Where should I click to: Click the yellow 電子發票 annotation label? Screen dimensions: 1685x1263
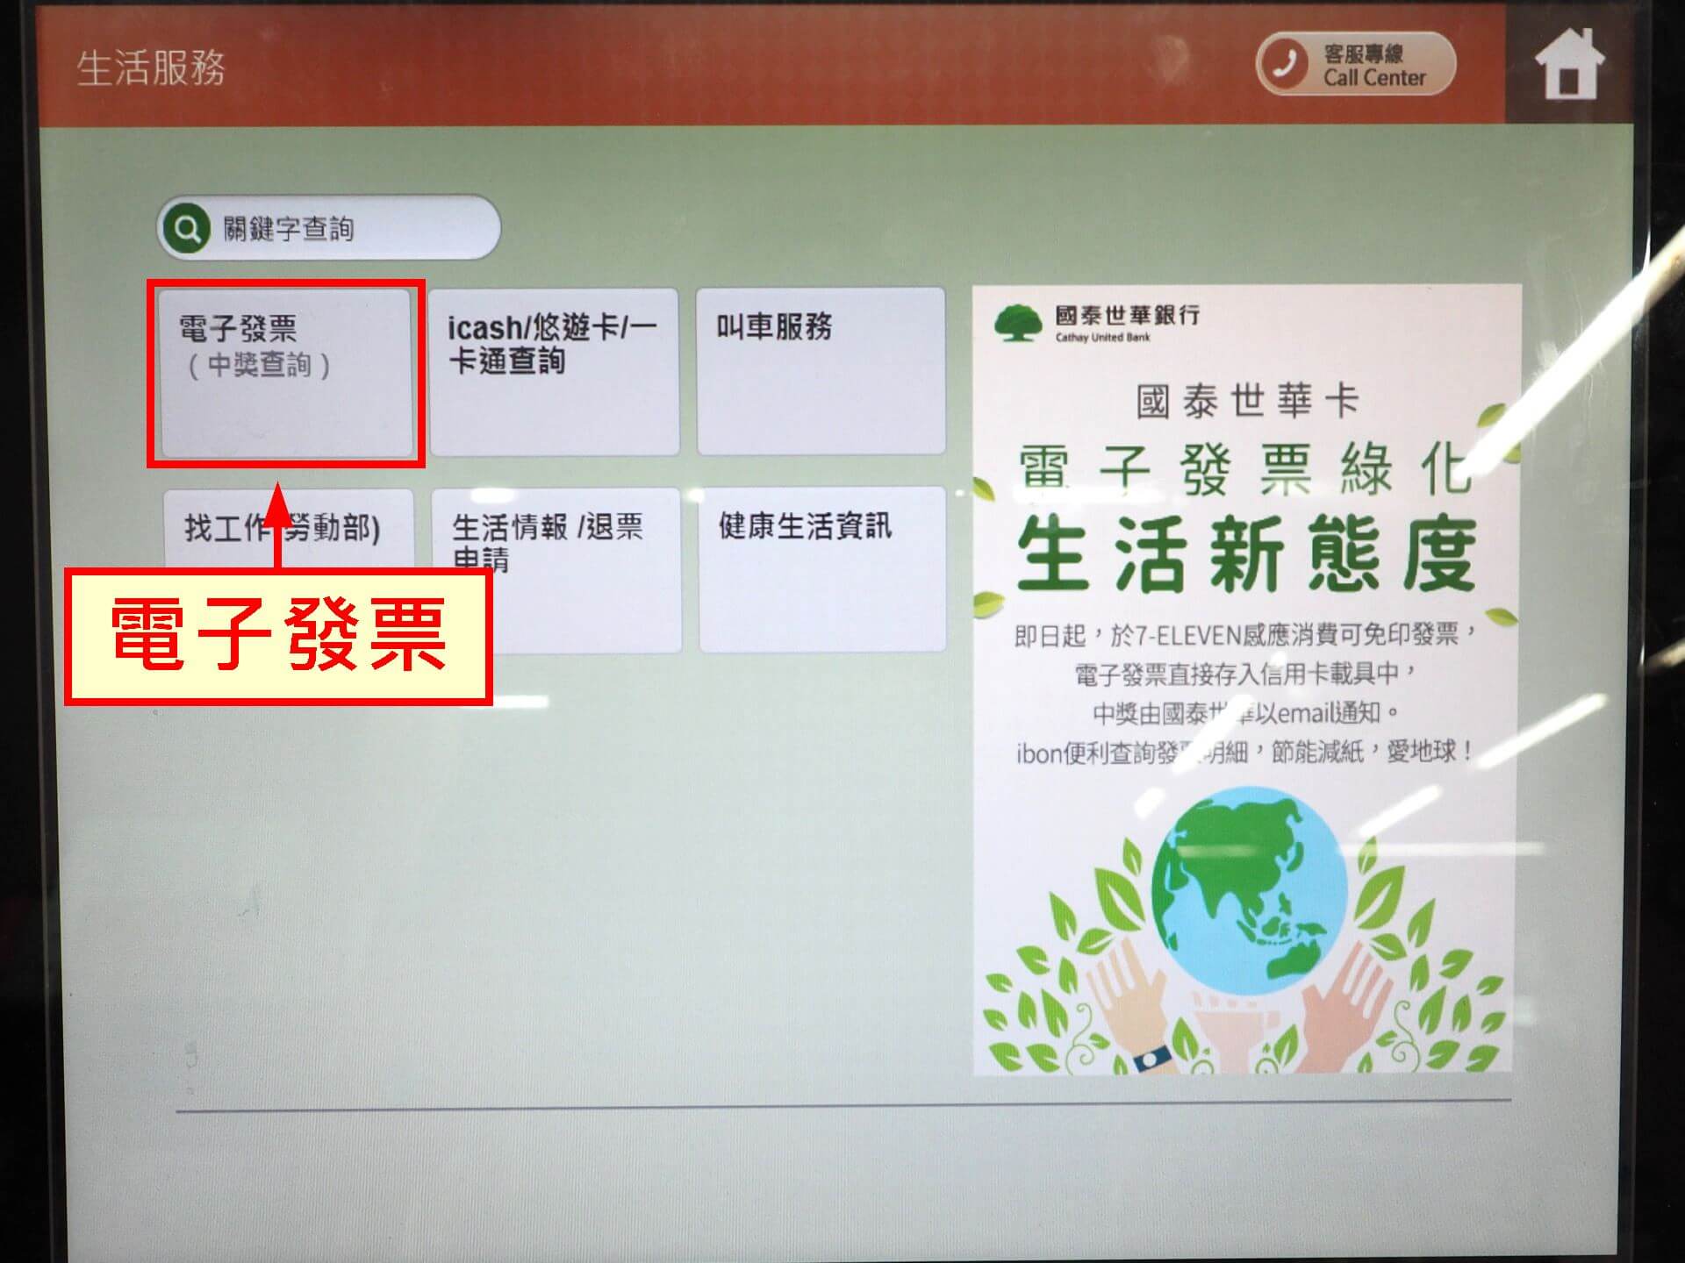tap(278, 637)
